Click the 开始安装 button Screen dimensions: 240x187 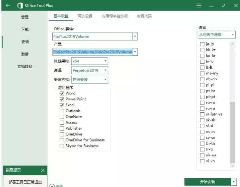click(x=208, y=182)
